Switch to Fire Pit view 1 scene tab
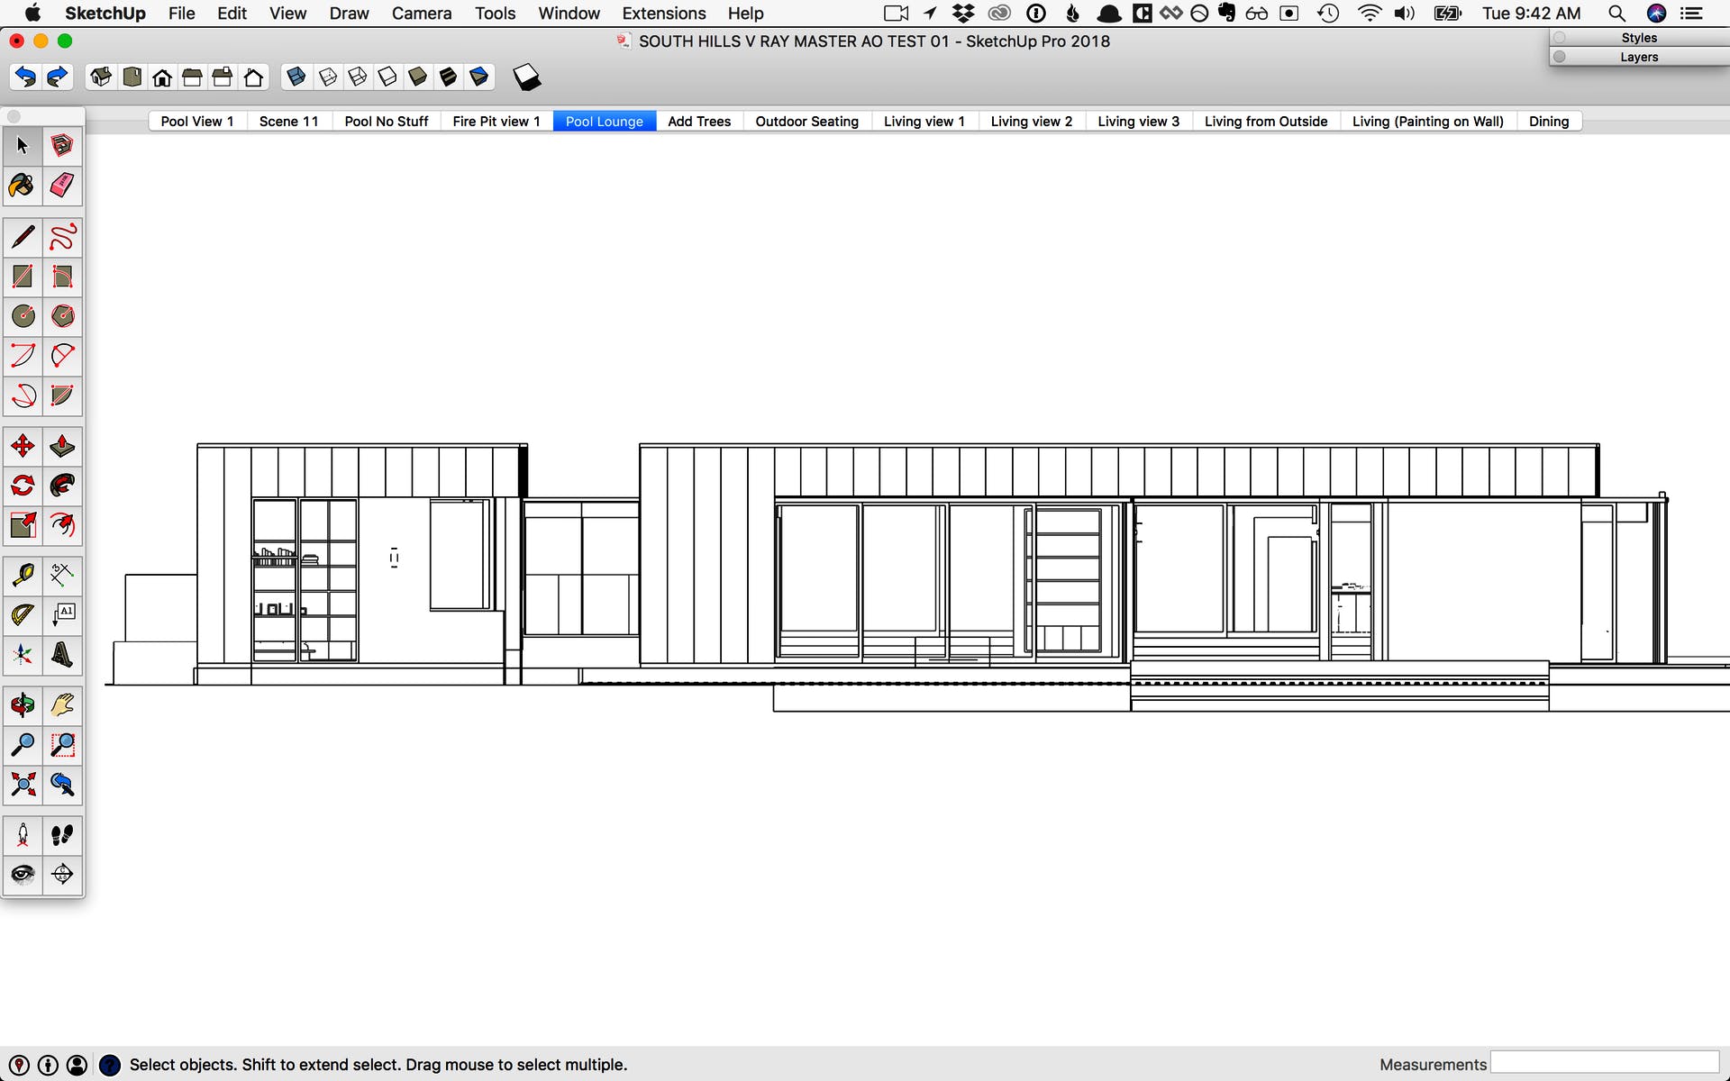 496,122
